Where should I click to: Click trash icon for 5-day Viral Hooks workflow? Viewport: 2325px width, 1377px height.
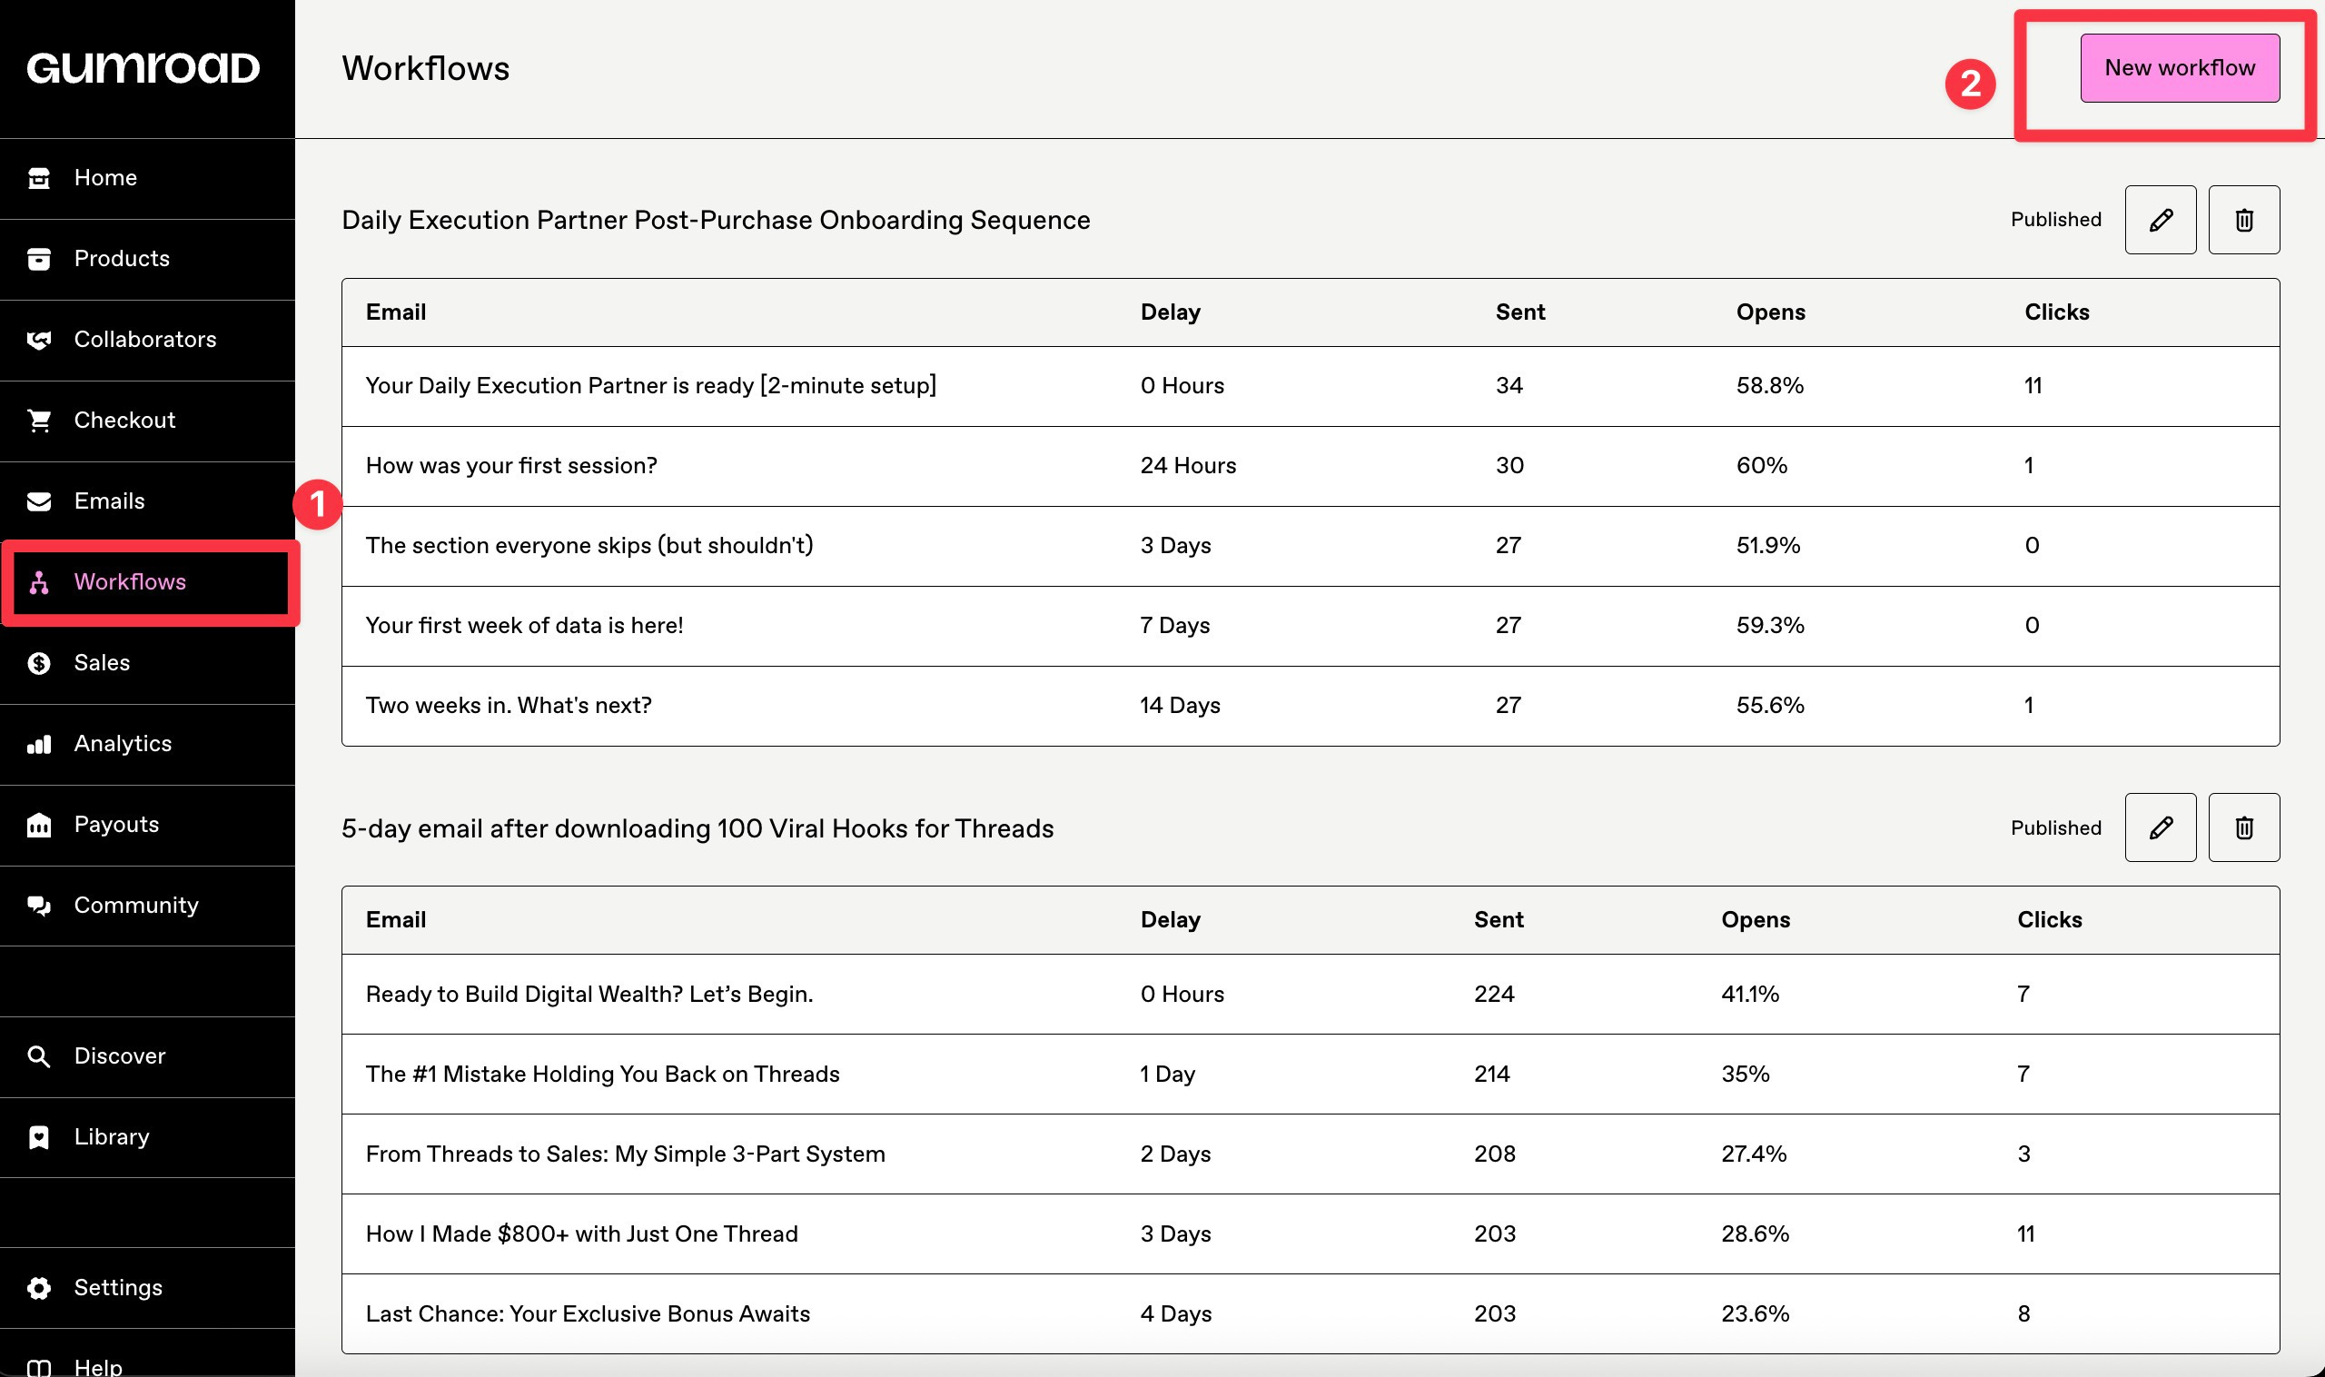pos(2243,827)
